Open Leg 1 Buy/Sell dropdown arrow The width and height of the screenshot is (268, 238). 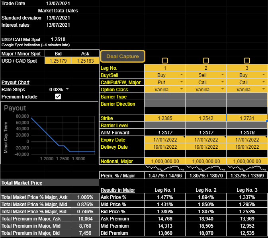(x=182, y=75)
